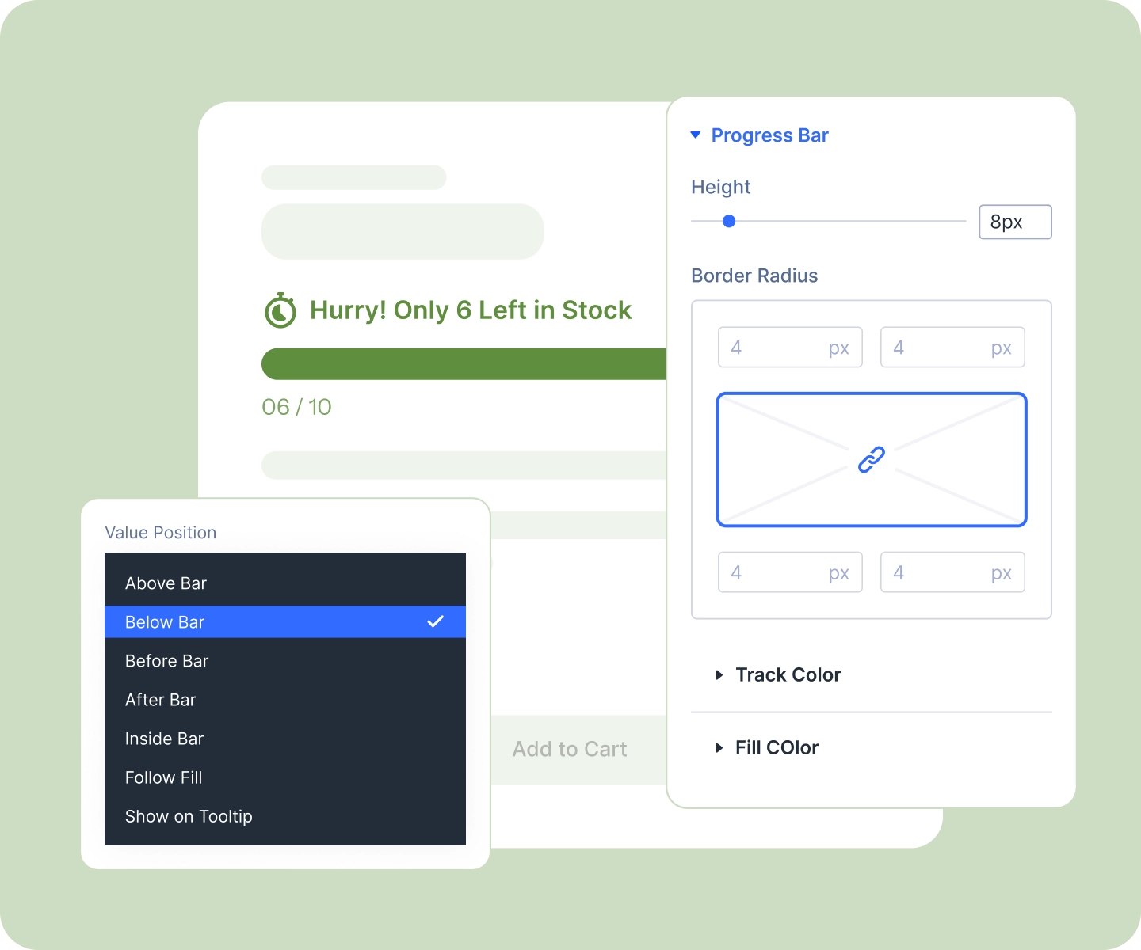Viewport: 1141px width, 950px height.
Task: Choose Show on Tooltip option
Action: click(x=285, y=816)
